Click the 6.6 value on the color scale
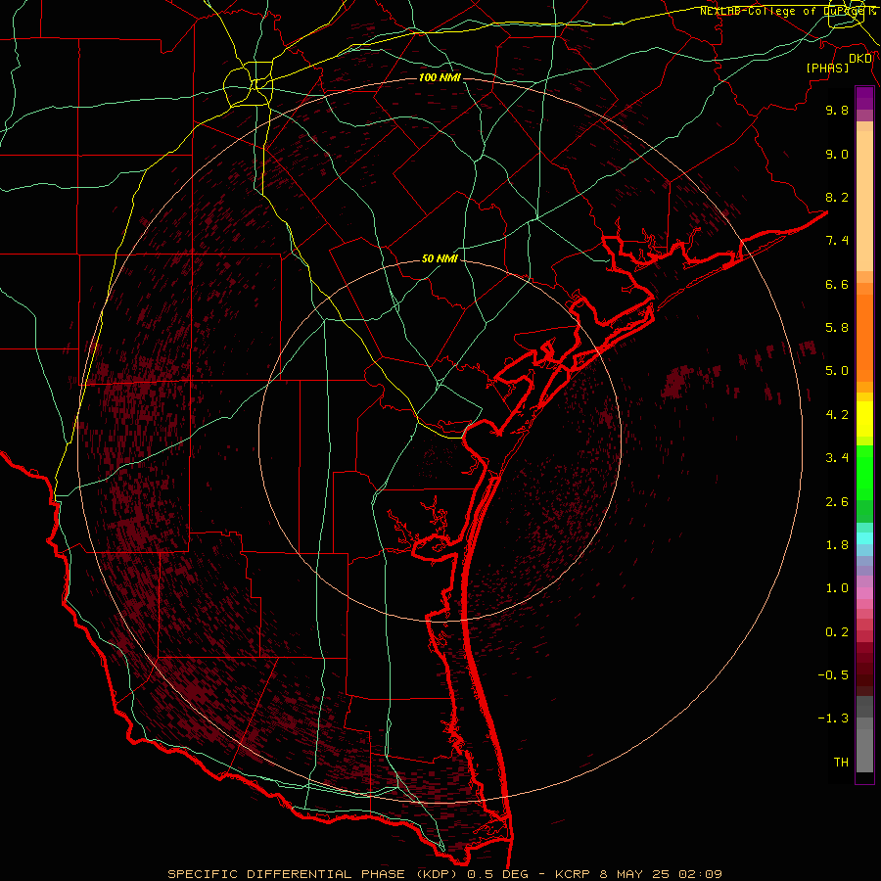Viewport: 881px width, 881px height. 837,284
